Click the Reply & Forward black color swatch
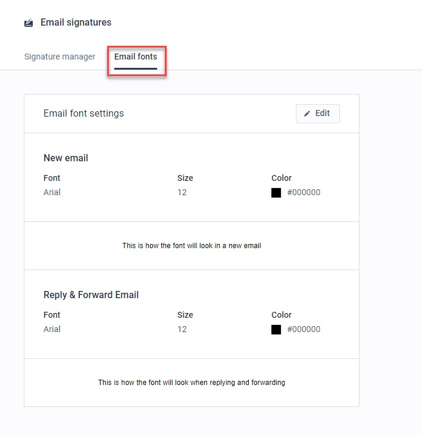This screenshot has width=422, height=435. [x=276, y=329]
